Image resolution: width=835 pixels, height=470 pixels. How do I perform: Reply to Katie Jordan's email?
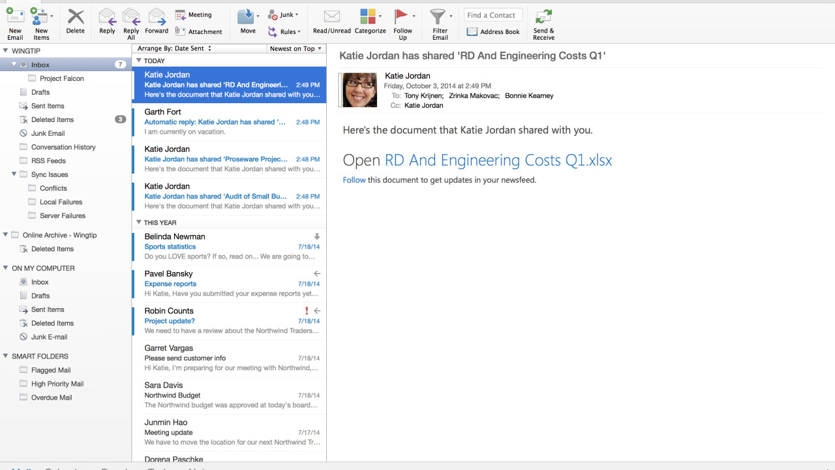click(x=106, y=21)
